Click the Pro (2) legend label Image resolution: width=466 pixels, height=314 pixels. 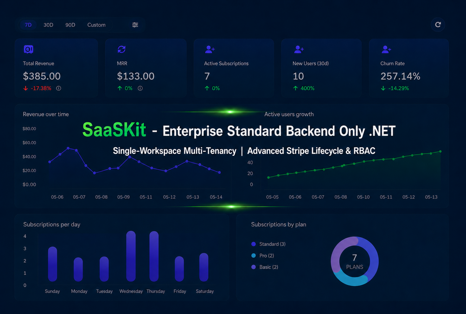(x=267, y=256)
